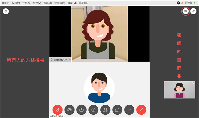
Task: Open the 編輯(E) menu
Action: coord(16,3)
